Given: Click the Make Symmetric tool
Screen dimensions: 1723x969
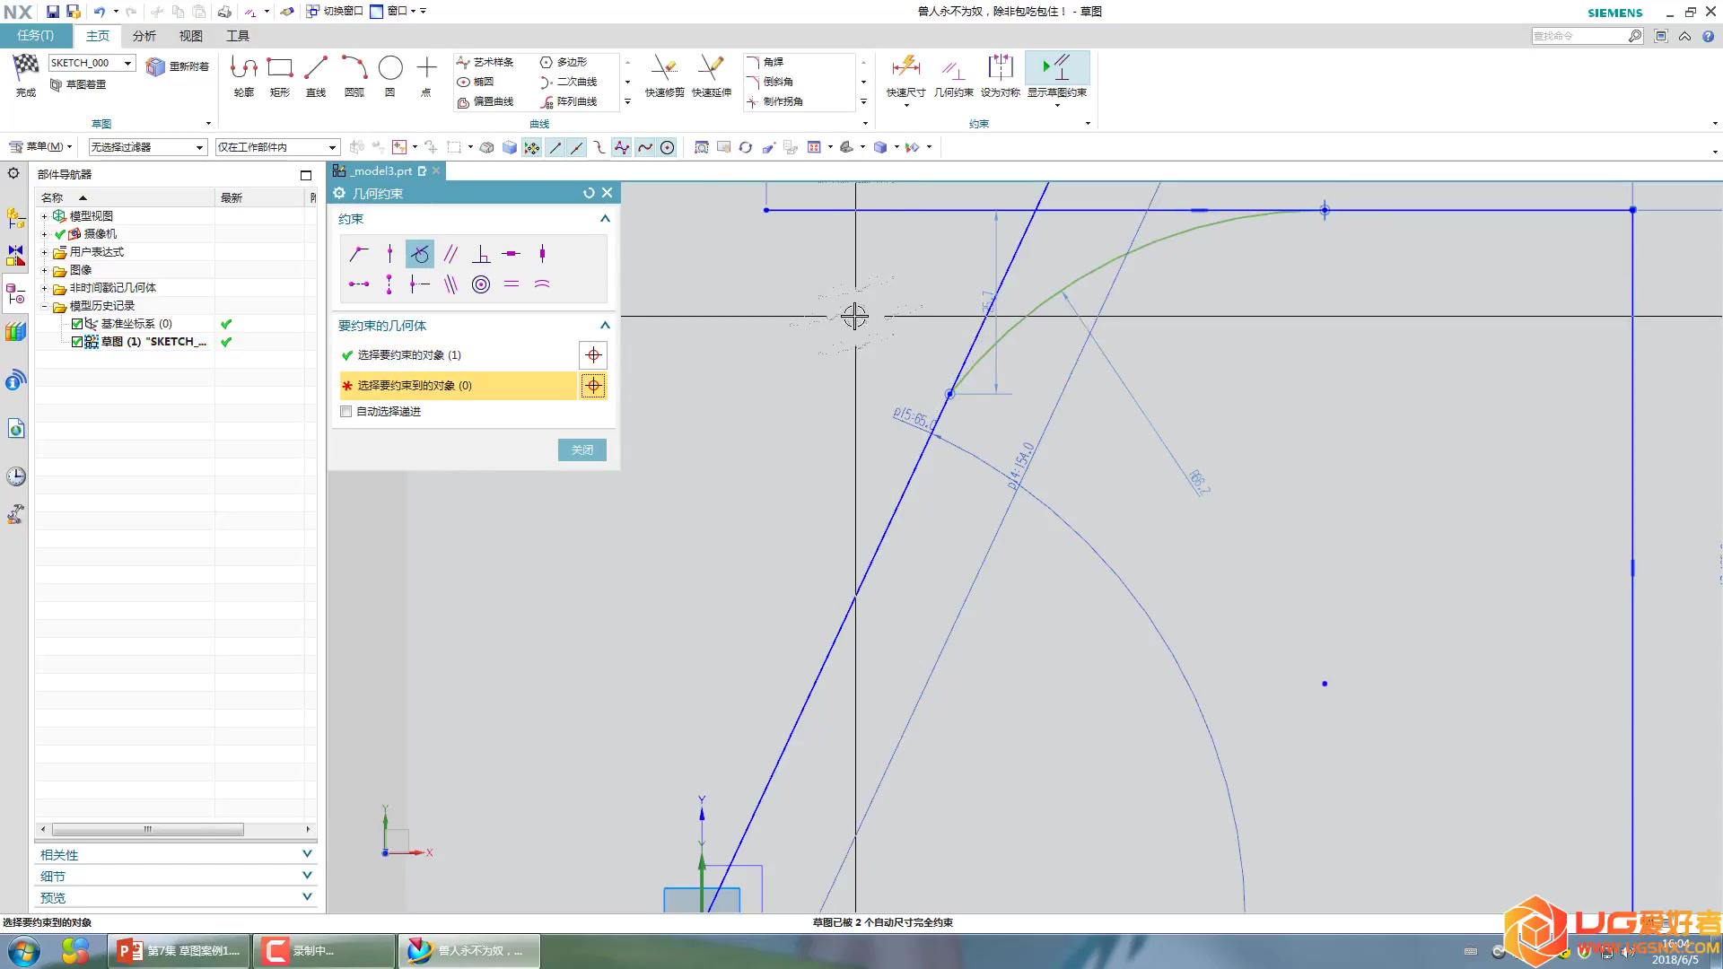Looking at the screenshot, I should click(1000, 70).
